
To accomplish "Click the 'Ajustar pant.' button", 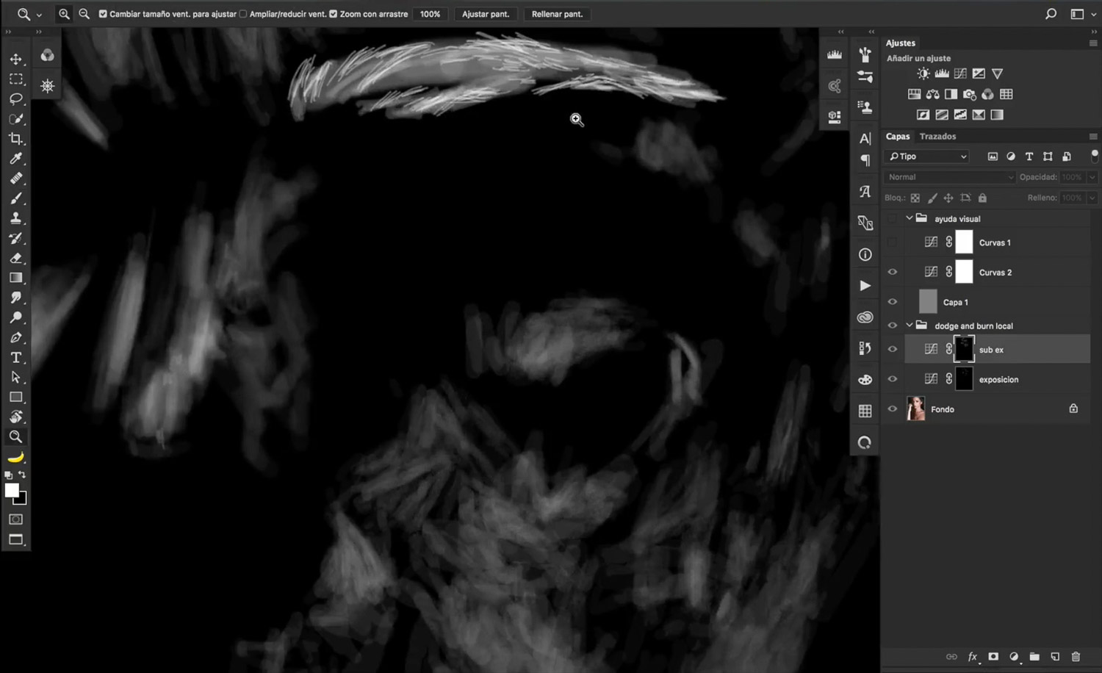I will (486, 14).
